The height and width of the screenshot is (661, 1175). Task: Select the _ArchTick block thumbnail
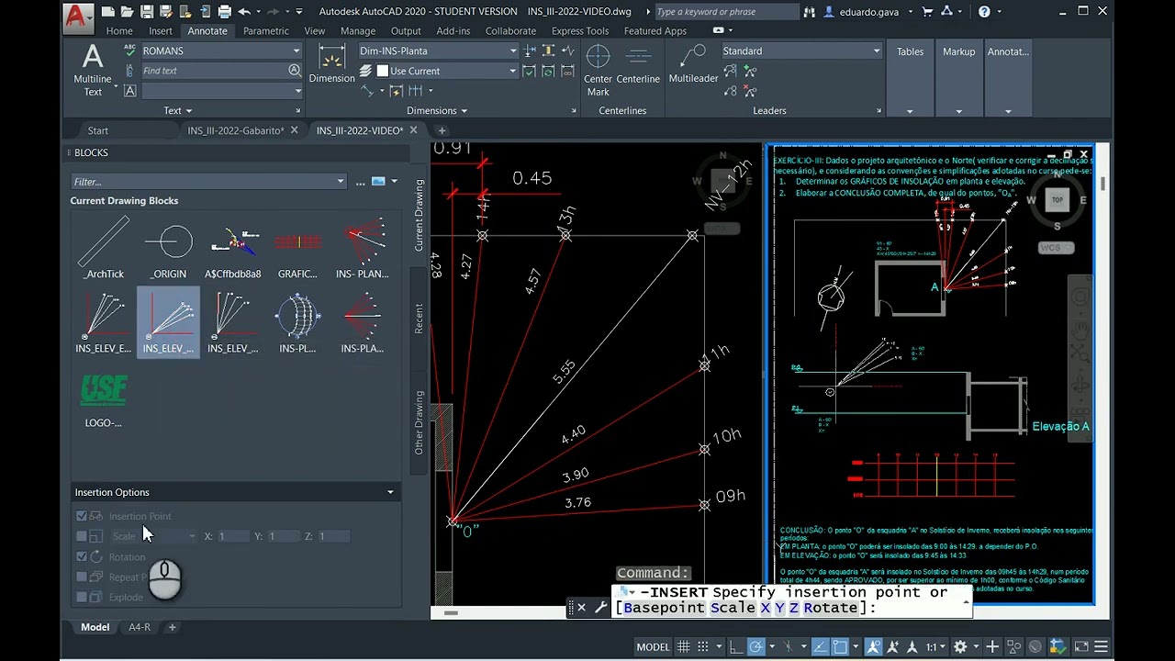tap(104, 247)
